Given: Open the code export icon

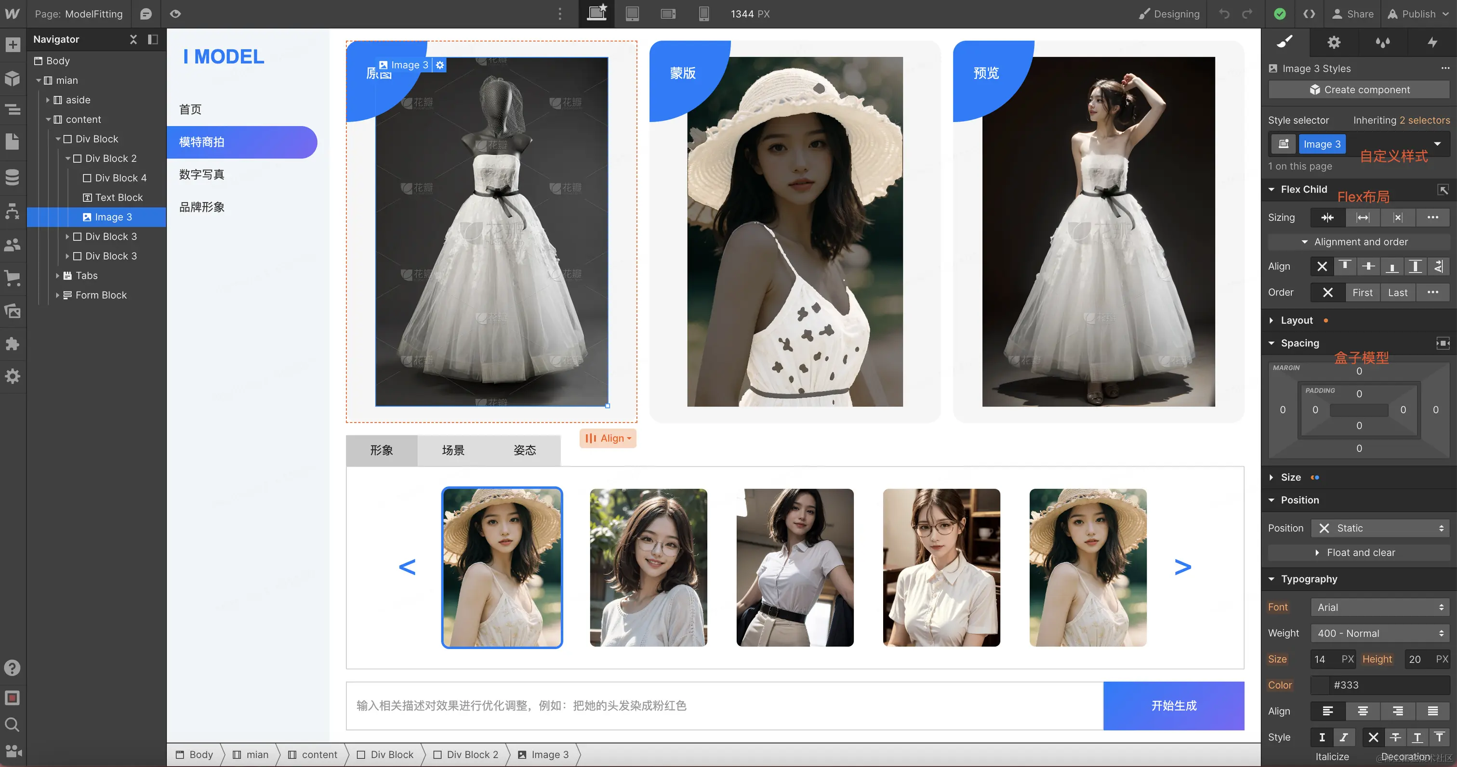Looking at the screenshot, I should tap(1309, 14).
